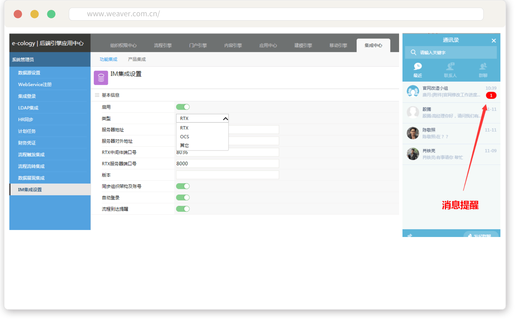Open LDAP集成 in the left sidebar

tap(28, 108)
